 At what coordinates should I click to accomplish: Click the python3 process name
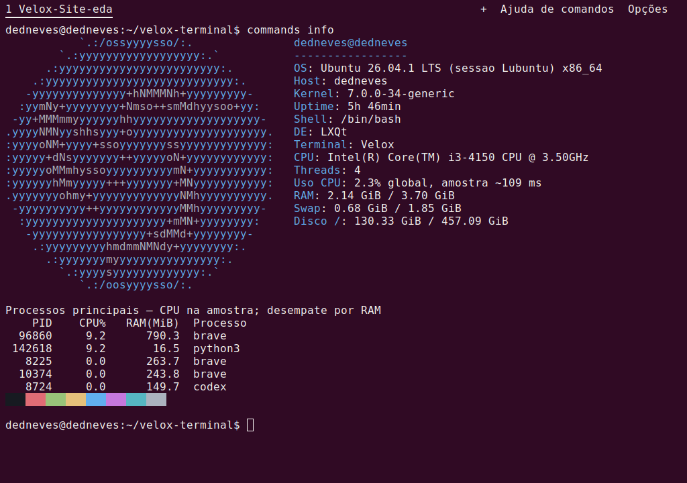pos(217,349)
